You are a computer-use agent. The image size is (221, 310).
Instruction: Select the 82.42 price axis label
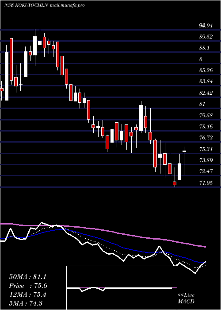206,93
